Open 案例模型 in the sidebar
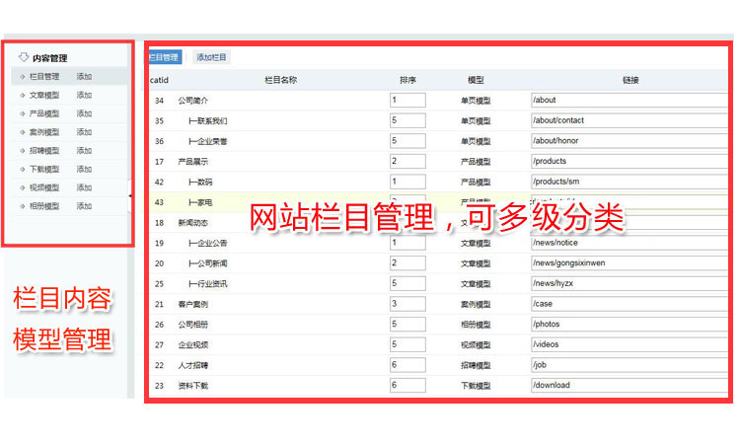Viewport: 740px width, 444px height. [43, 132]
